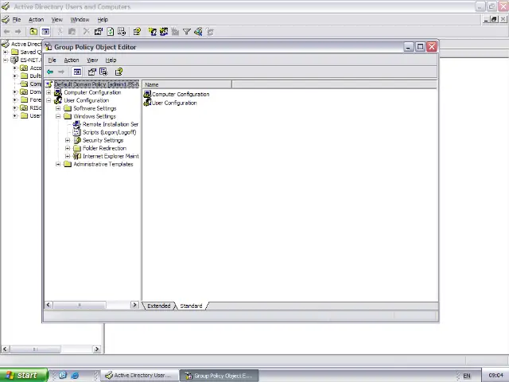Image resolution: width=509 pixels, height=382 pixels.
Task: Click Create New User icon in Active Directory toolbar
Action: [x=152, y=32]
